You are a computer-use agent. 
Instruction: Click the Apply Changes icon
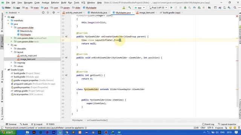[176, 7]
